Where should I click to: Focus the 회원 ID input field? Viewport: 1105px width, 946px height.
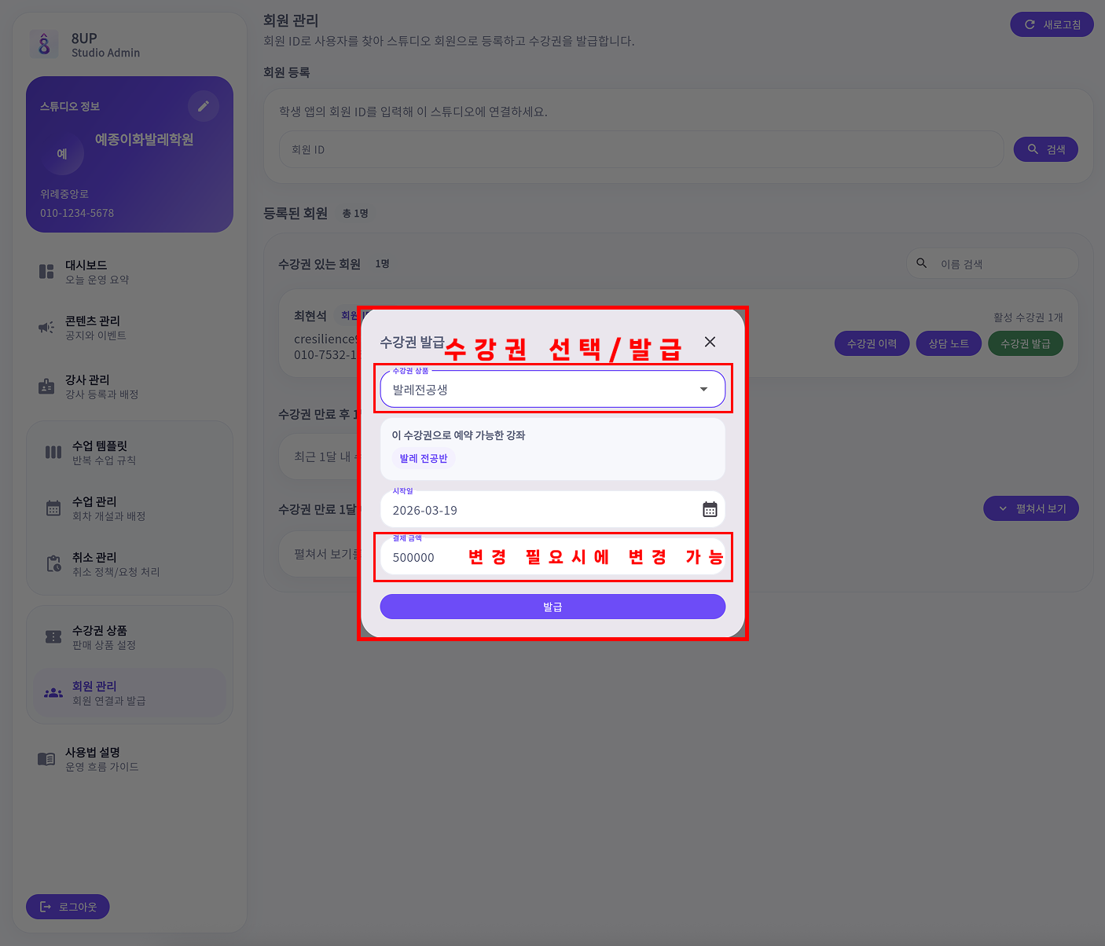pyautogui.click(x=641, y=149)
